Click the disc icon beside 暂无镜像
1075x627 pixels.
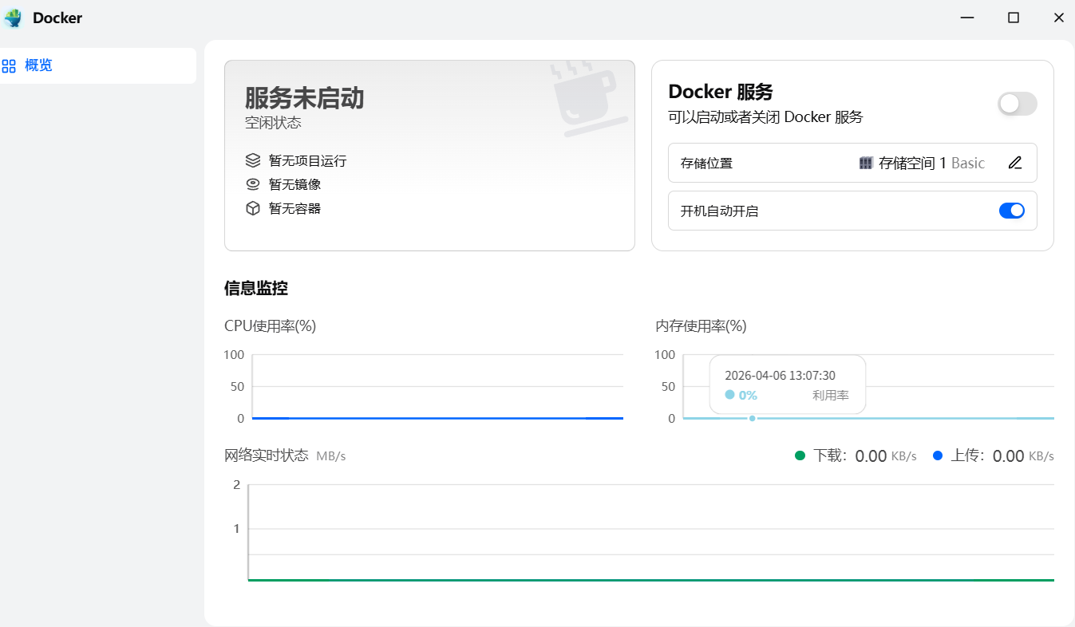pos(253,184)
